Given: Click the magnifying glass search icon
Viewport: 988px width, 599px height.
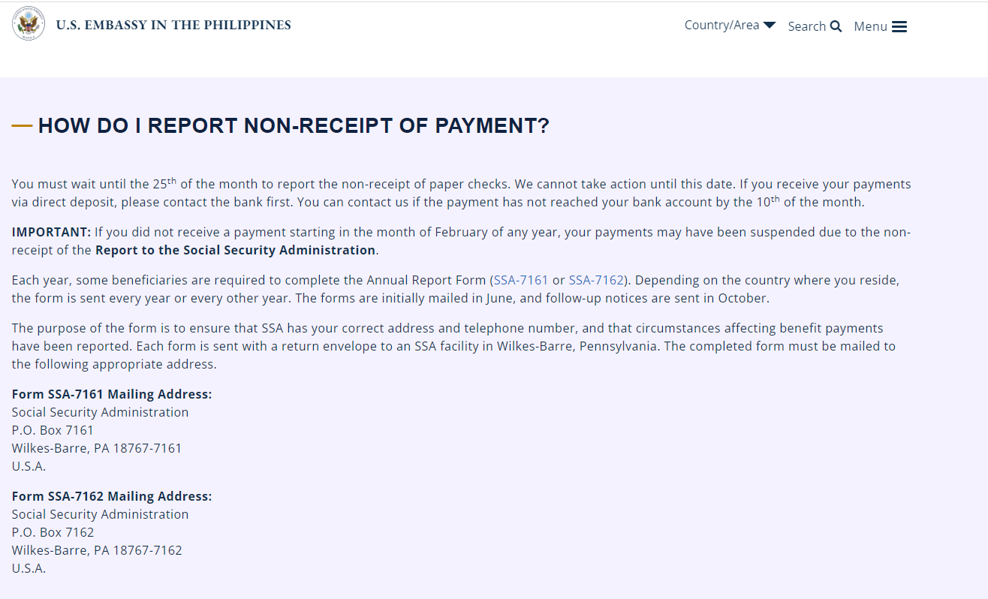Looking at the screenshot, I should 836,26.
